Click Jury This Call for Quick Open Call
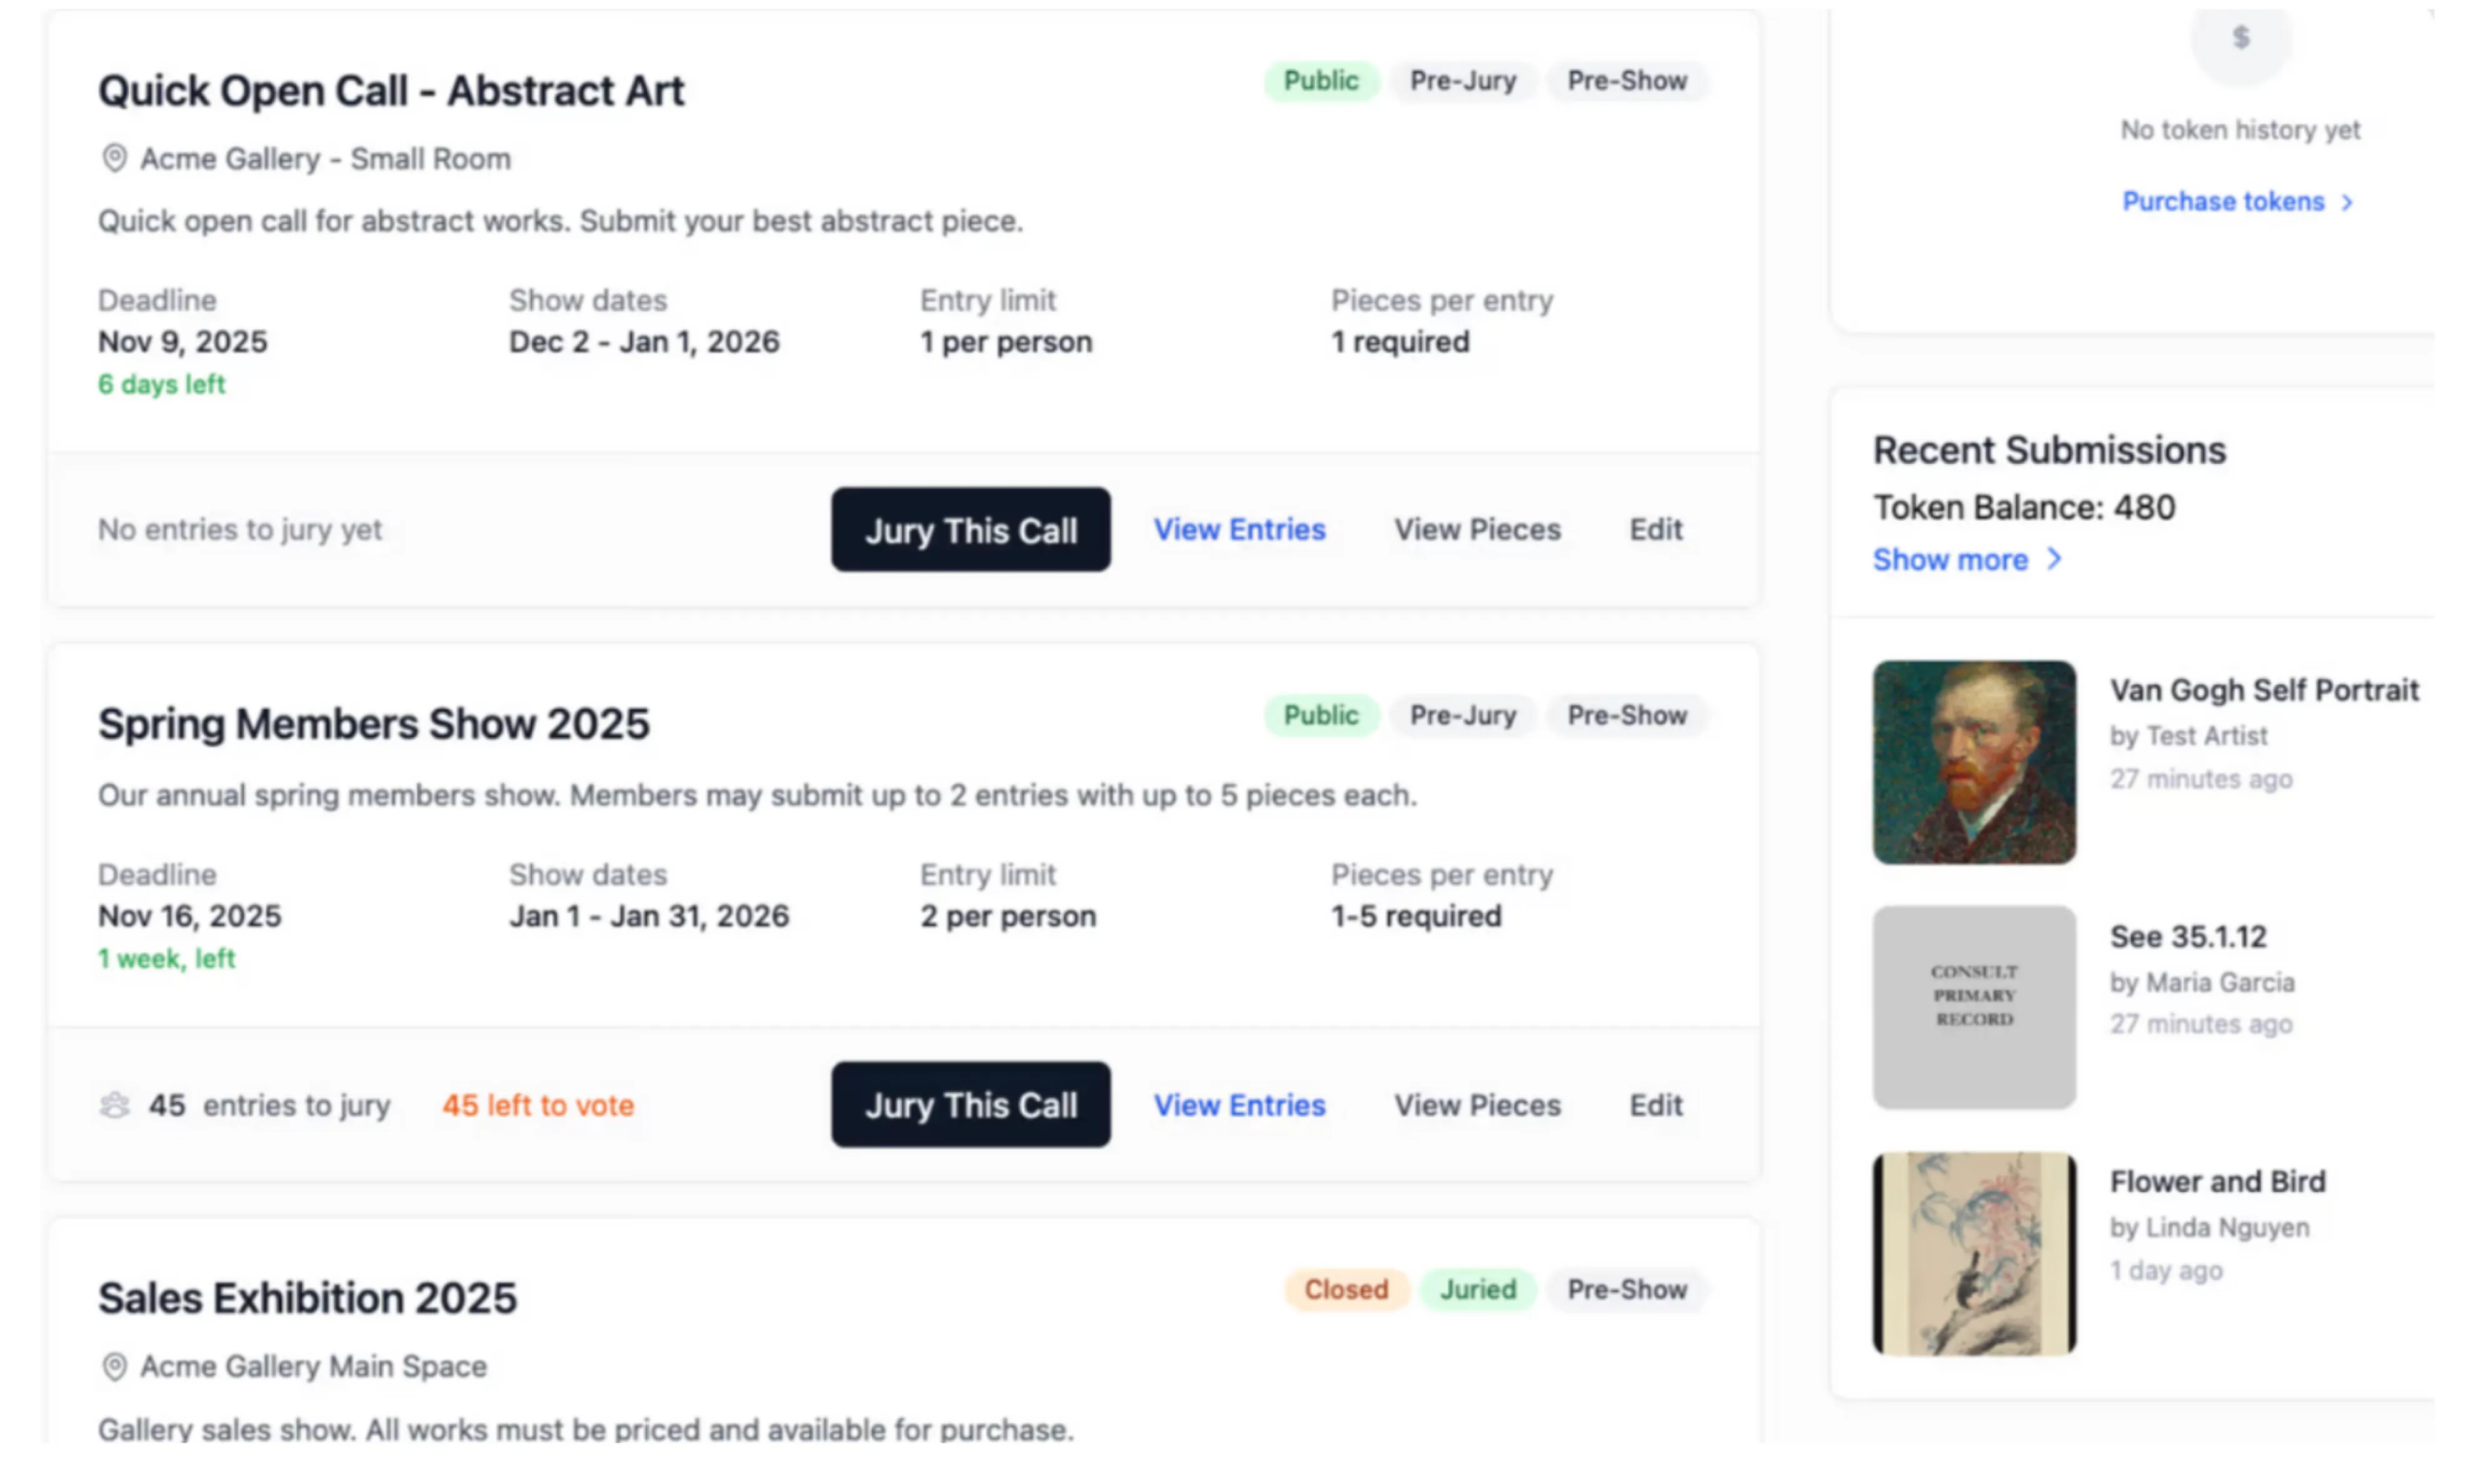2480x1484 pixels. coord(970,530)
